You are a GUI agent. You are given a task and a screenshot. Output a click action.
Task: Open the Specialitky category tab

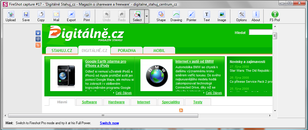pos(171,102)
